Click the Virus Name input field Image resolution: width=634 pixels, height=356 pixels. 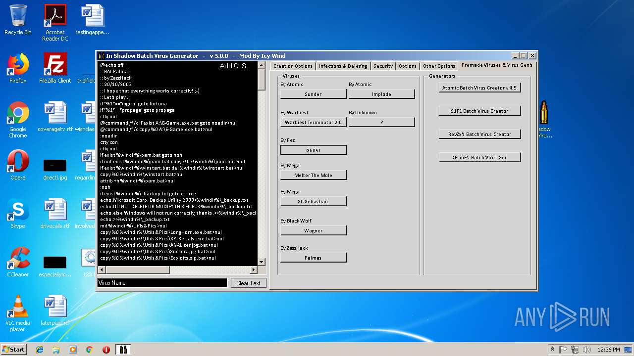tap(162, 283)
